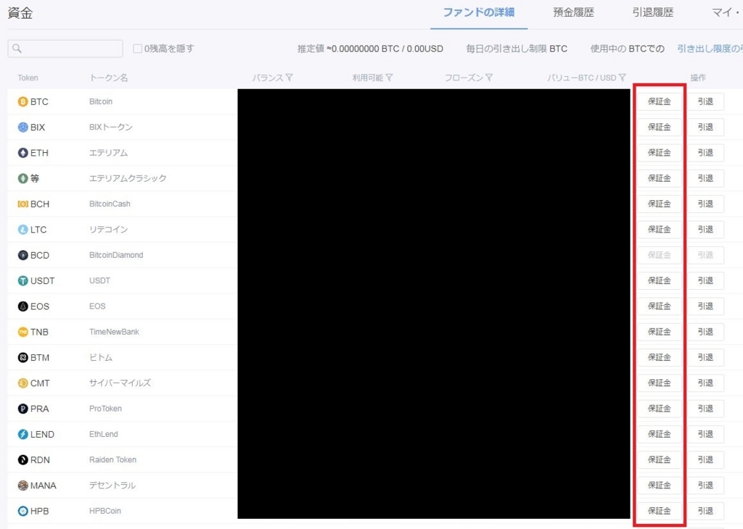The image size is (743, 529).
Task: Click 引退 button for TNB
Action: pos(705,332)
